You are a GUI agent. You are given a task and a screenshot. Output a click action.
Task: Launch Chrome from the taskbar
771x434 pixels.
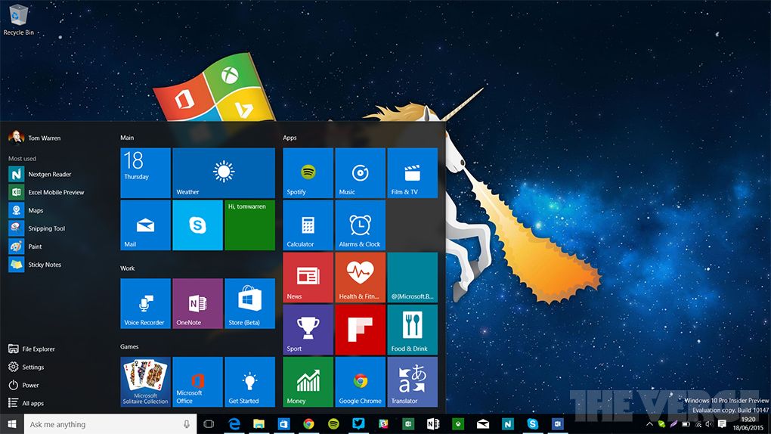tap(309, 424)
